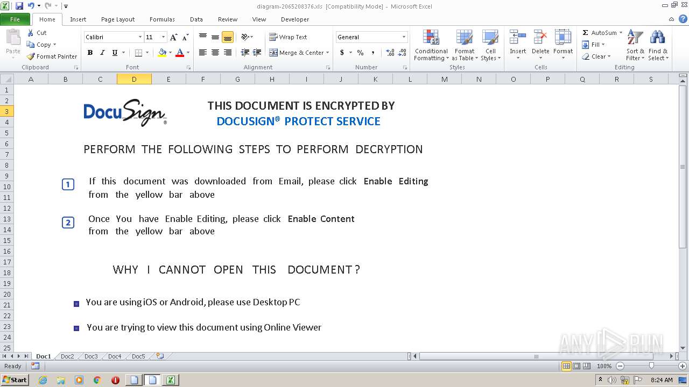Image resolution: width=689 pixels, height=387 pixels.
Task: Open Sort & Filter menu
Action: click(635, 45)
